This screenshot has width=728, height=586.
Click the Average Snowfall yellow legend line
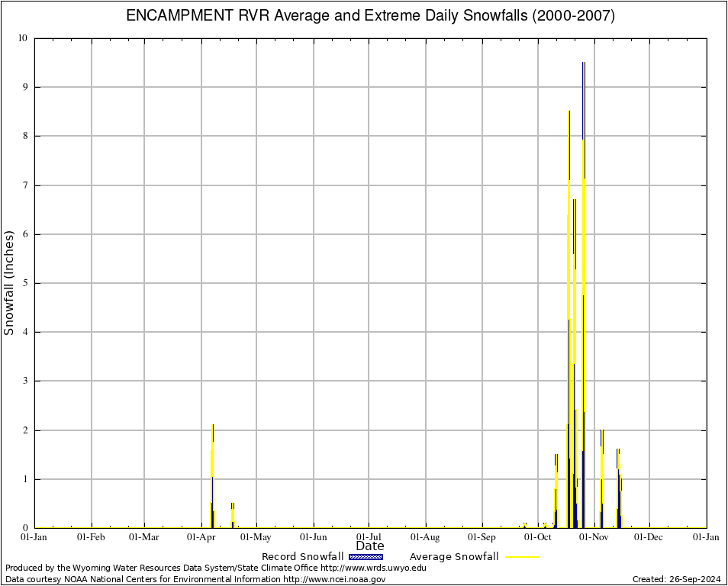pyautogui.click(x=521, y=557)
